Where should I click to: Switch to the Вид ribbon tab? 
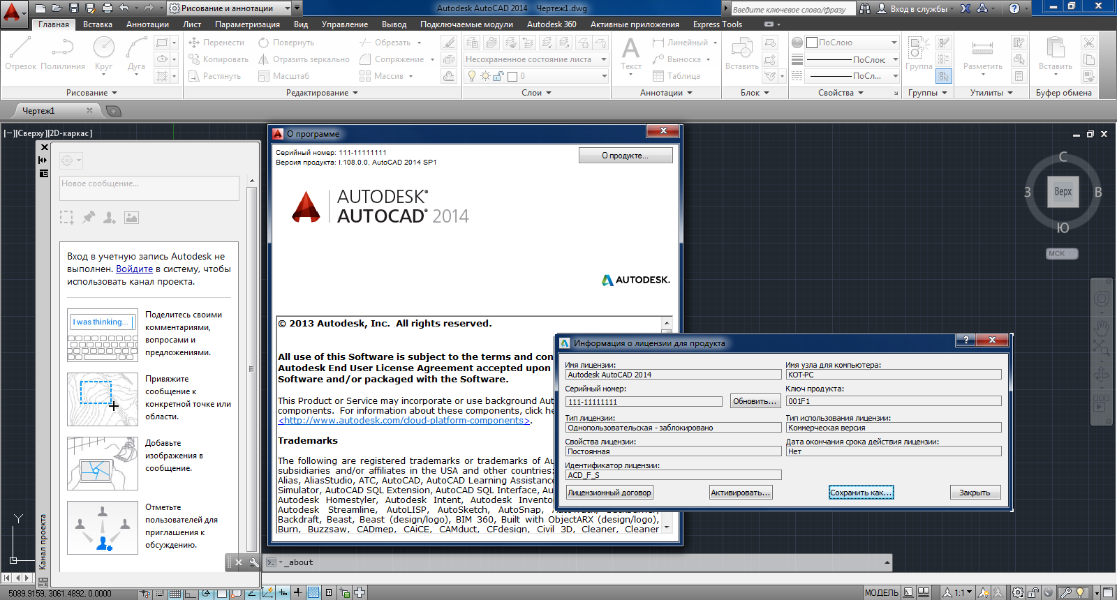point(301,24)
